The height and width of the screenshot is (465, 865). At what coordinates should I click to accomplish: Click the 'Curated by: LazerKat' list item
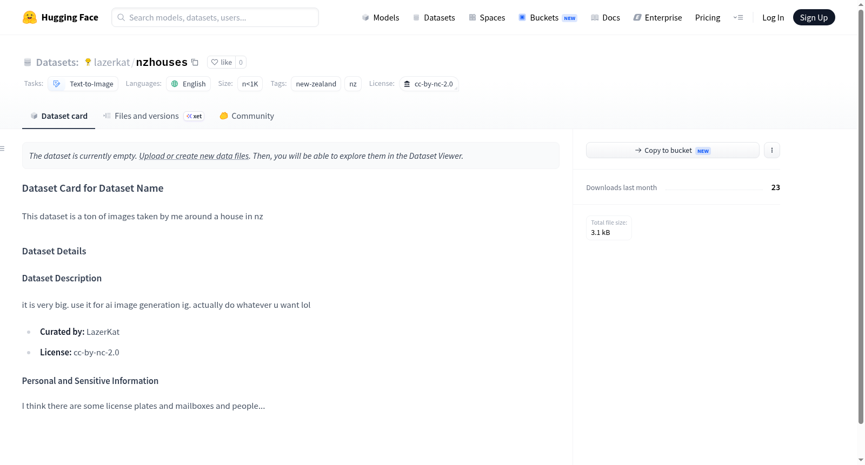(79, 332)
